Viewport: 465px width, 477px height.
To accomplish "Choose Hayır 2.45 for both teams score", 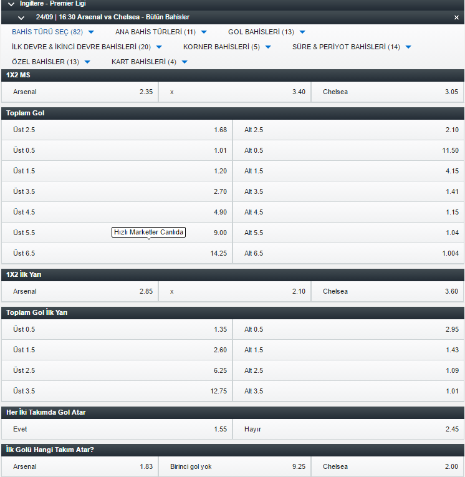I will pyautogui.click(x=348, y=429).
